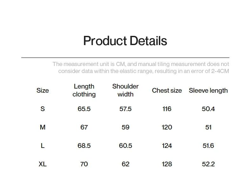Select the Sleeve length column header

point(208,90)
